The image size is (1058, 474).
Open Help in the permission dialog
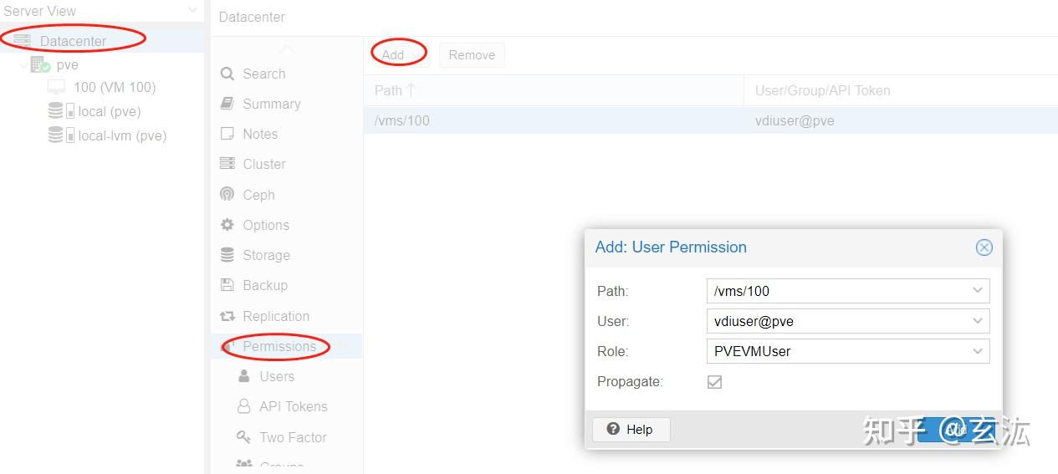pos(631,430)
